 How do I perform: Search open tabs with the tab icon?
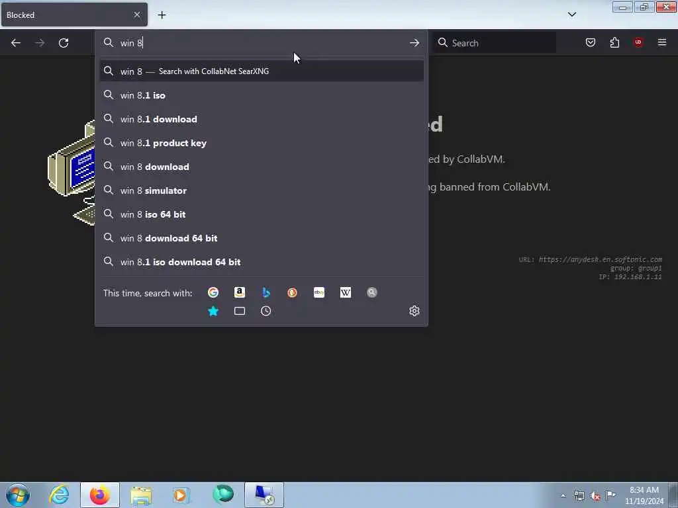pos(240,311)
